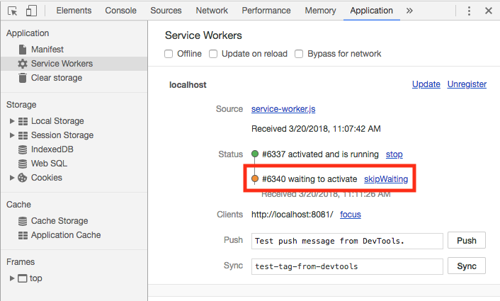
Task: Check the Update on reload option
Action: pos(213,54)
